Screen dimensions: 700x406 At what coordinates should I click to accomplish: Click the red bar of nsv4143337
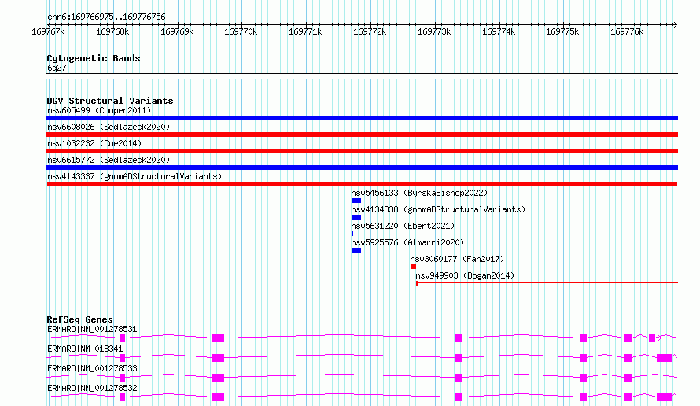pos(362,184)
